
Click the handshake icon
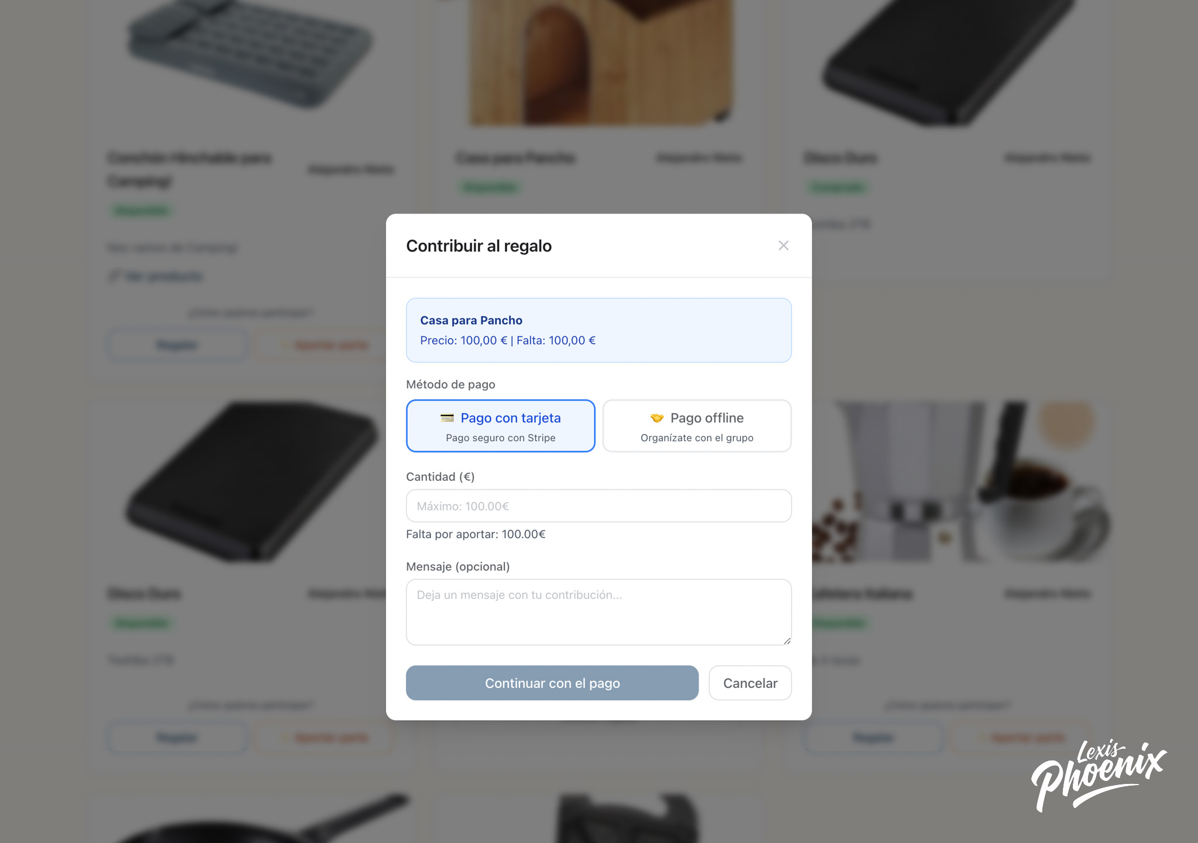click(657, 418)
